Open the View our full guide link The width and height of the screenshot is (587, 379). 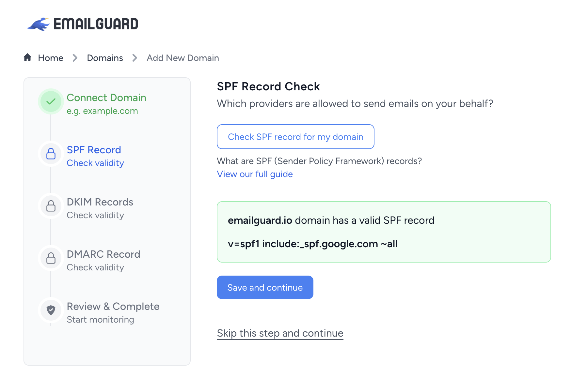point(255,174)
